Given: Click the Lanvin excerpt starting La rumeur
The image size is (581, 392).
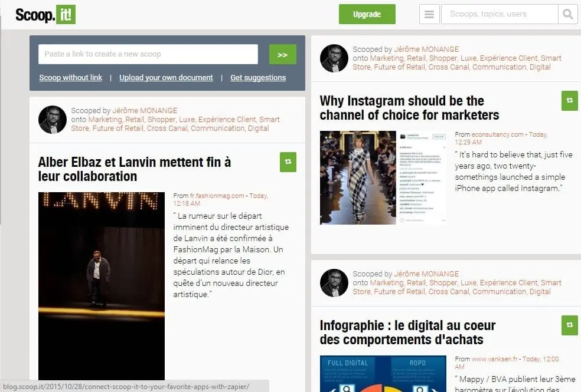Looking at the screenshot, I should point(231,255).
